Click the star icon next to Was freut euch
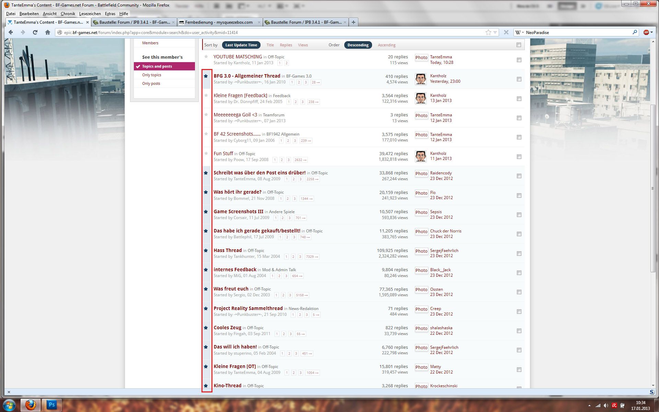659x412 pixels. point(206,289)
